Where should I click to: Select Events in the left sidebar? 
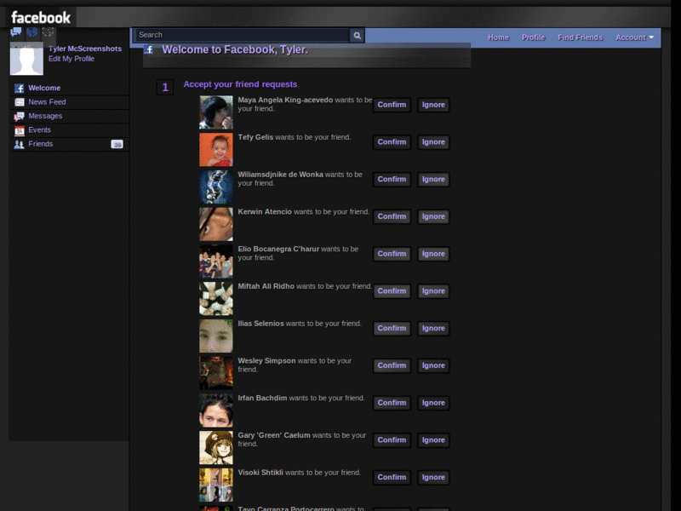pyautogui.click(x=70, y=130)
